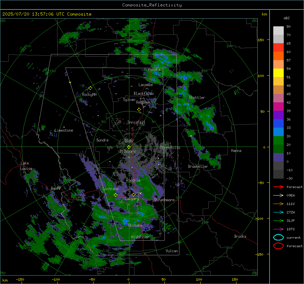Click the yellow chevron marker east of Calgary
304x284 pixels.
click(x=141, y=193)
